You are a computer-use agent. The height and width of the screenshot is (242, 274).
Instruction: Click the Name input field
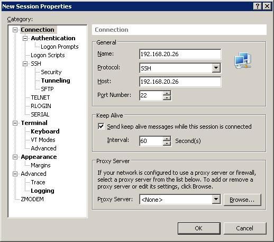point(180,54)
